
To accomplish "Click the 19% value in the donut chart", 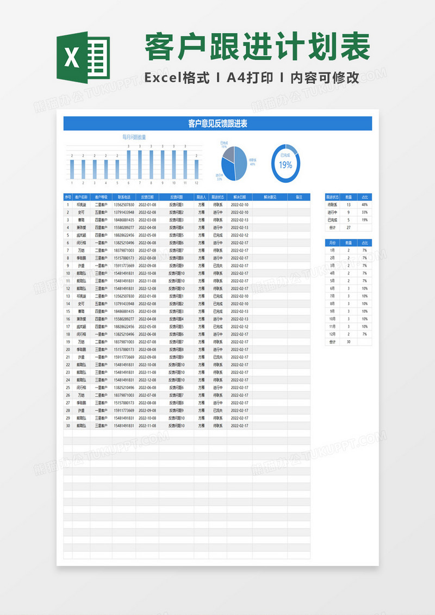I will pyautogui.click(x=285, y=165).
